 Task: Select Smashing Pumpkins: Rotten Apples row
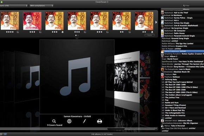[183, 54]
